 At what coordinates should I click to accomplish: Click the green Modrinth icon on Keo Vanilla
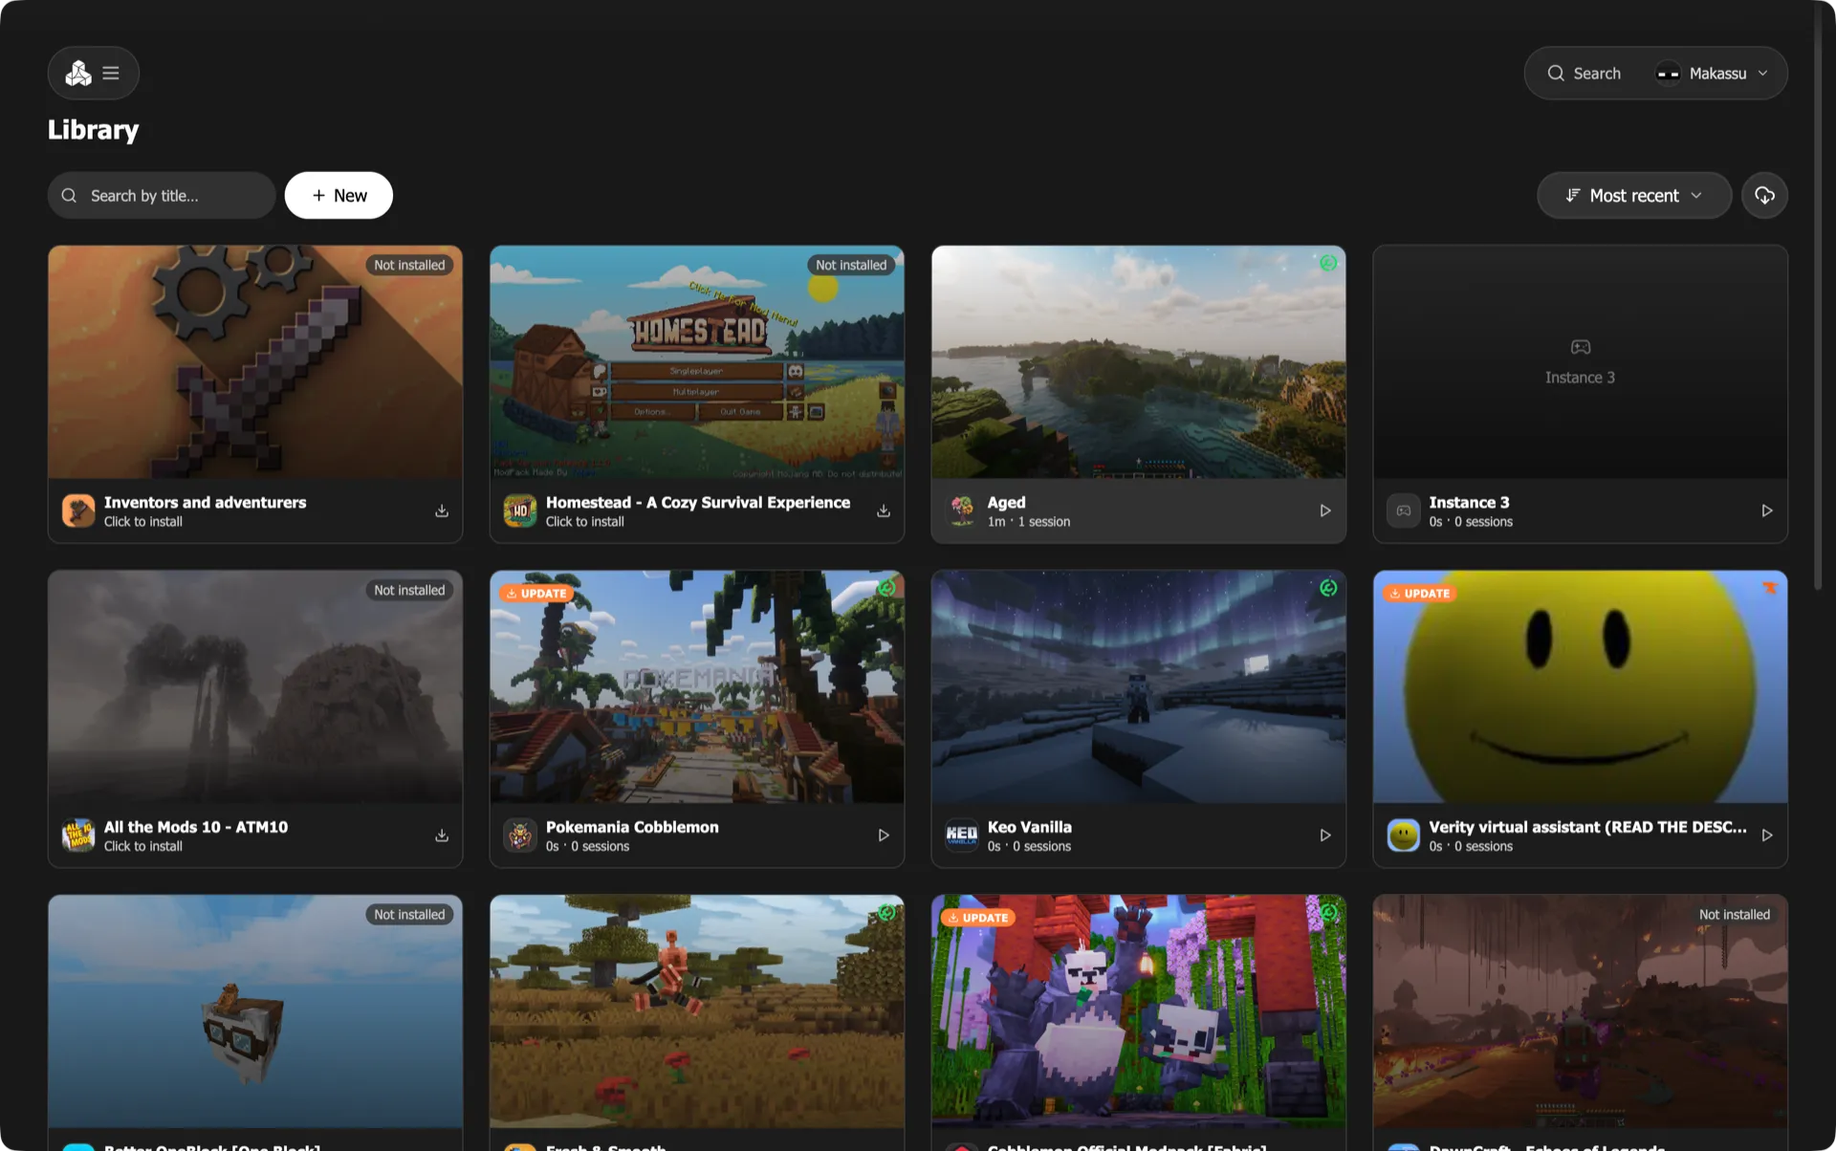point(1328,588)
